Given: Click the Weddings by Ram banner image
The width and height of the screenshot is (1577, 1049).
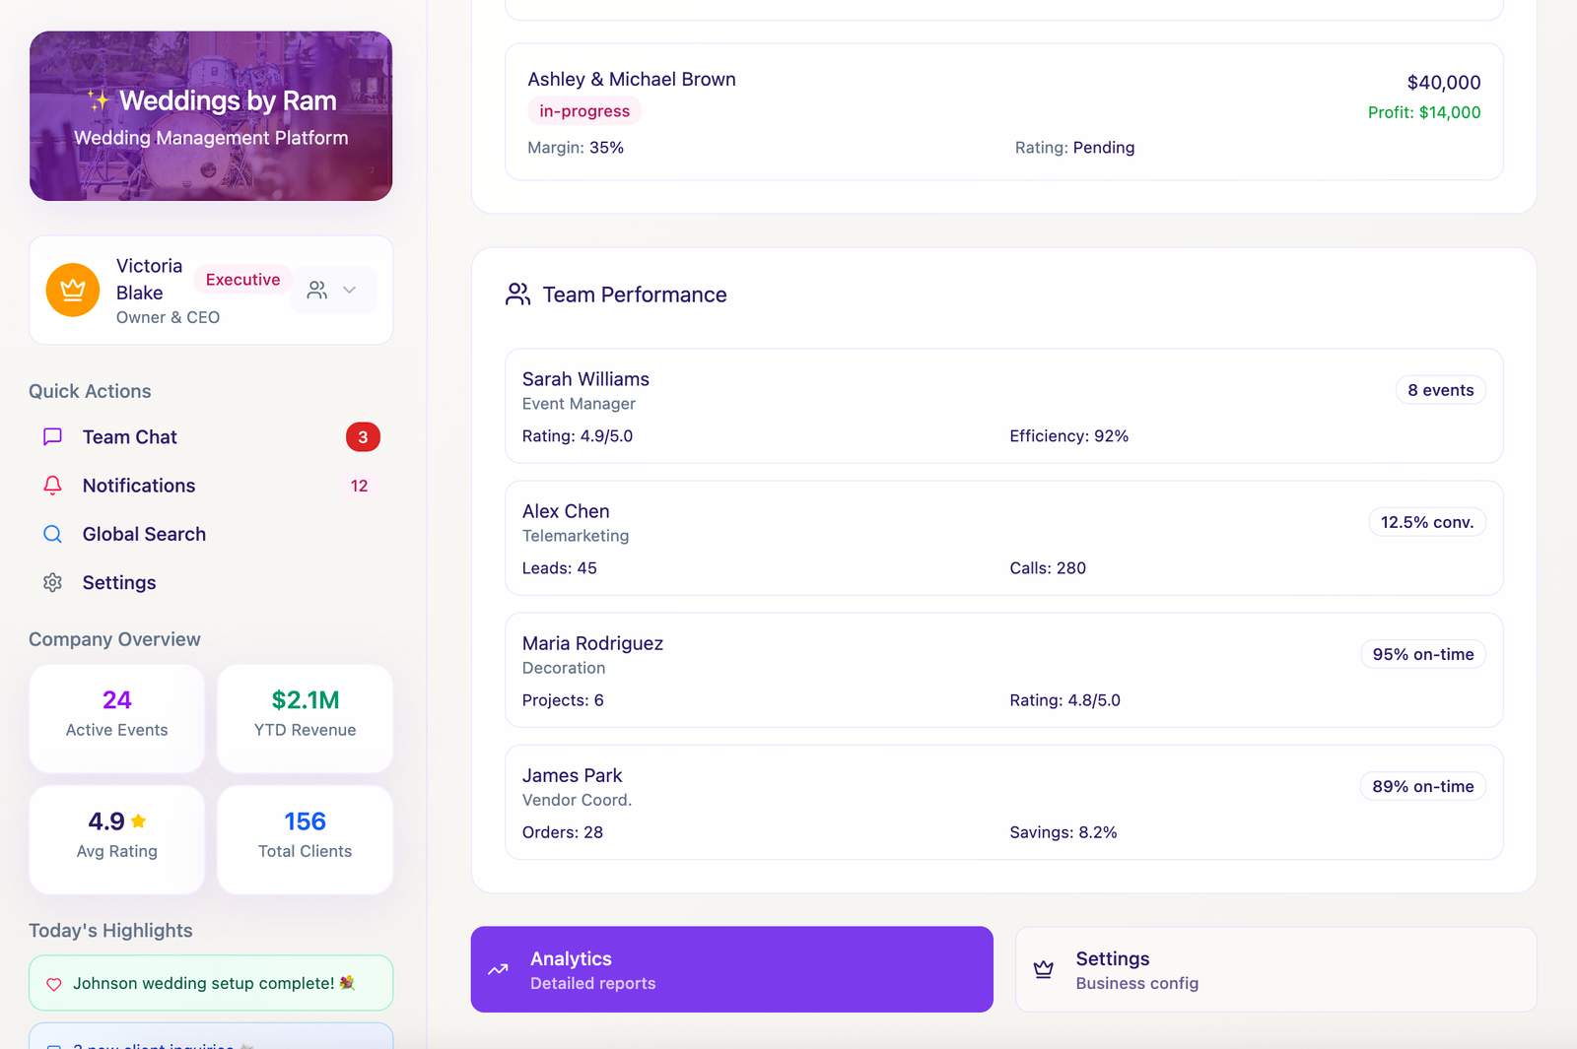Looking at the screenshot, I should click(211, 116).
